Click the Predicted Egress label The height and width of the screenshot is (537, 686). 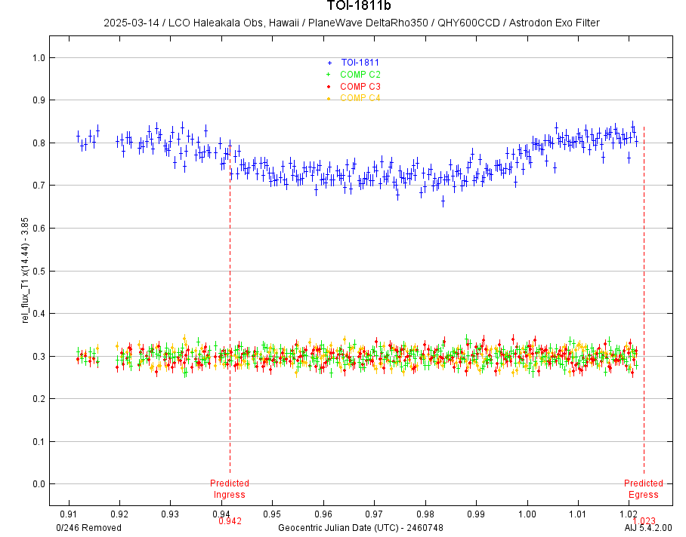[643, 489]
